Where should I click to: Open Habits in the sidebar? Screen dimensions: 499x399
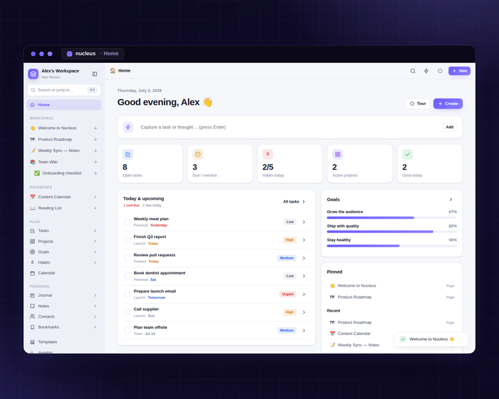[64, 262]
